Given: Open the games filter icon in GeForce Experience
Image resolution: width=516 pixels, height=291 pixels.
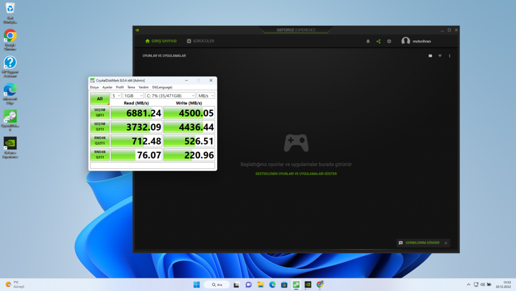Looking at the screenshot, I should click(x=440, y=56).
